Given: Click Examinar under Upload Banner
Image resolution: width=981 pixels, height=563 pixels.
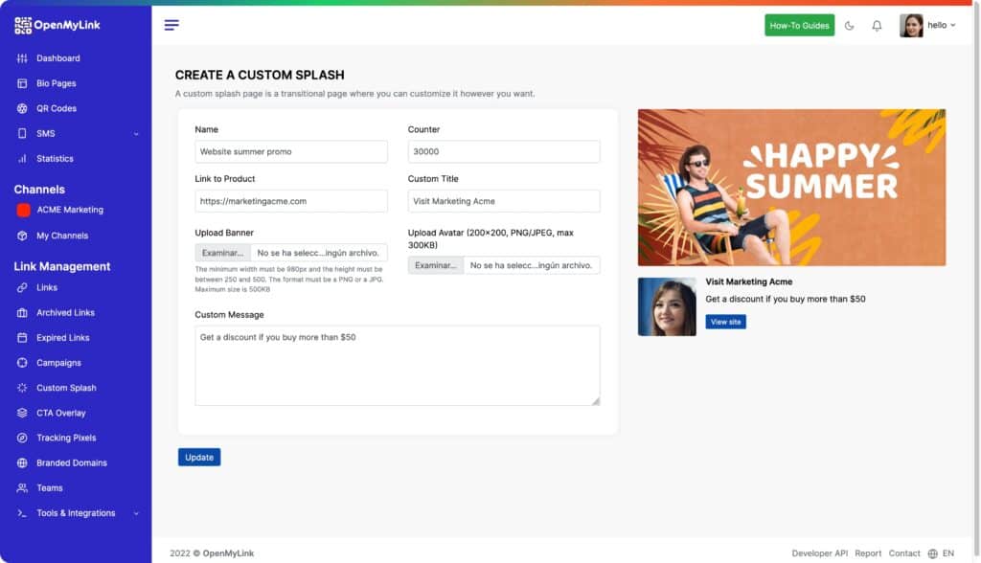Looking at the screenshot, I should pos(222,253).
